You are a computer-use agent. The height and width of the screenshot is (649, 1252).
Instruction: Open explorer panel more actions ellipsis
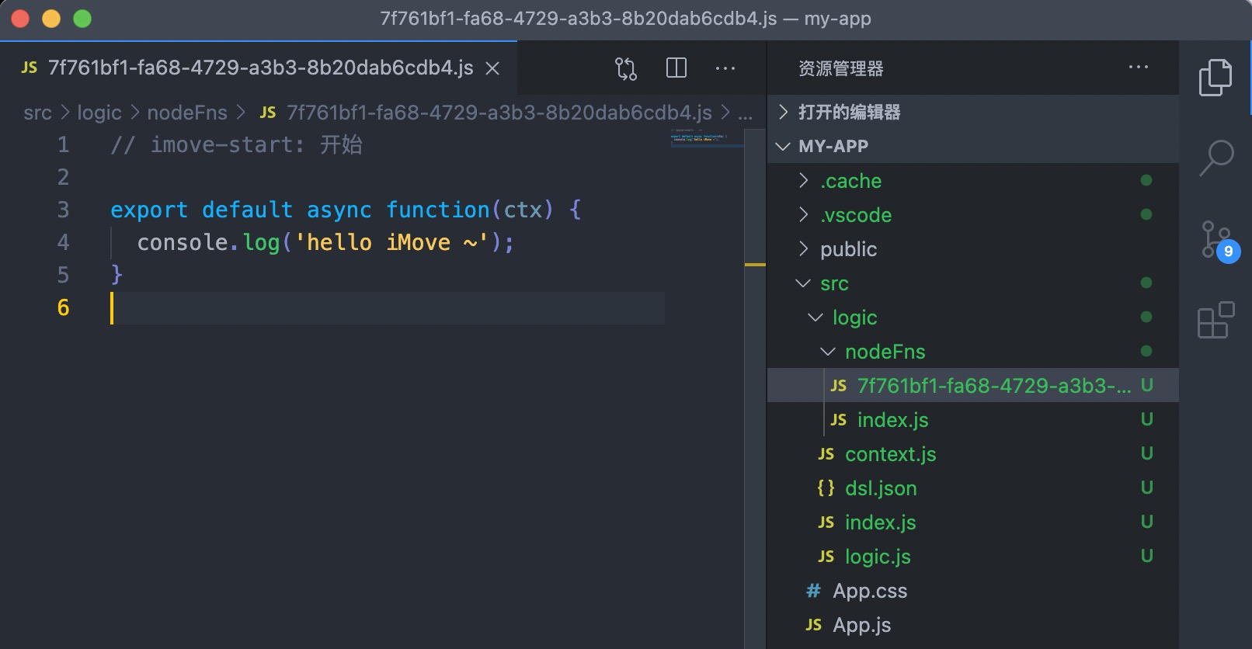click(x=1139, y=68)
